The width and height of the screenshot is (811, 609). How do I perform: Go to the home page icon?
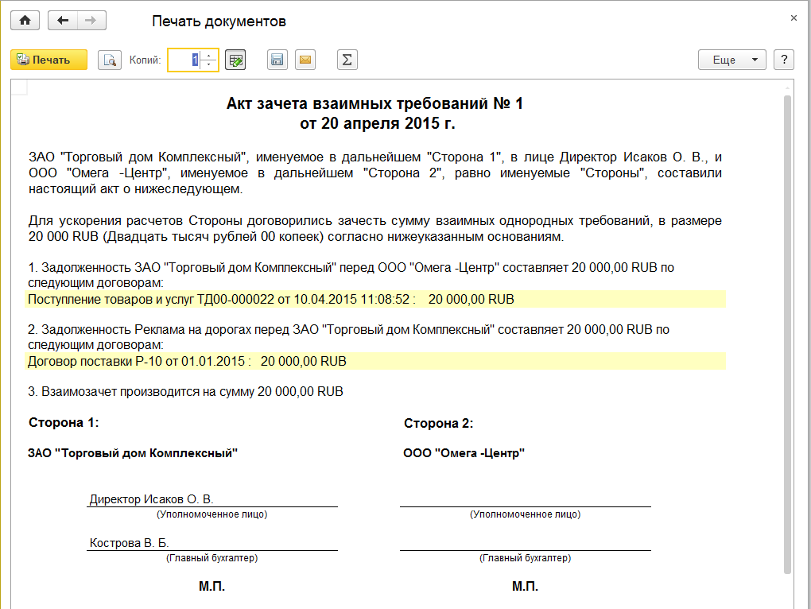[25, 21]
